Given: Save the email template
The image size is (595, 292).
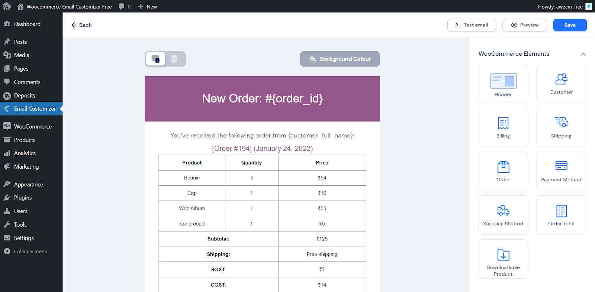Looking at the screenshot, I should 570,25.
